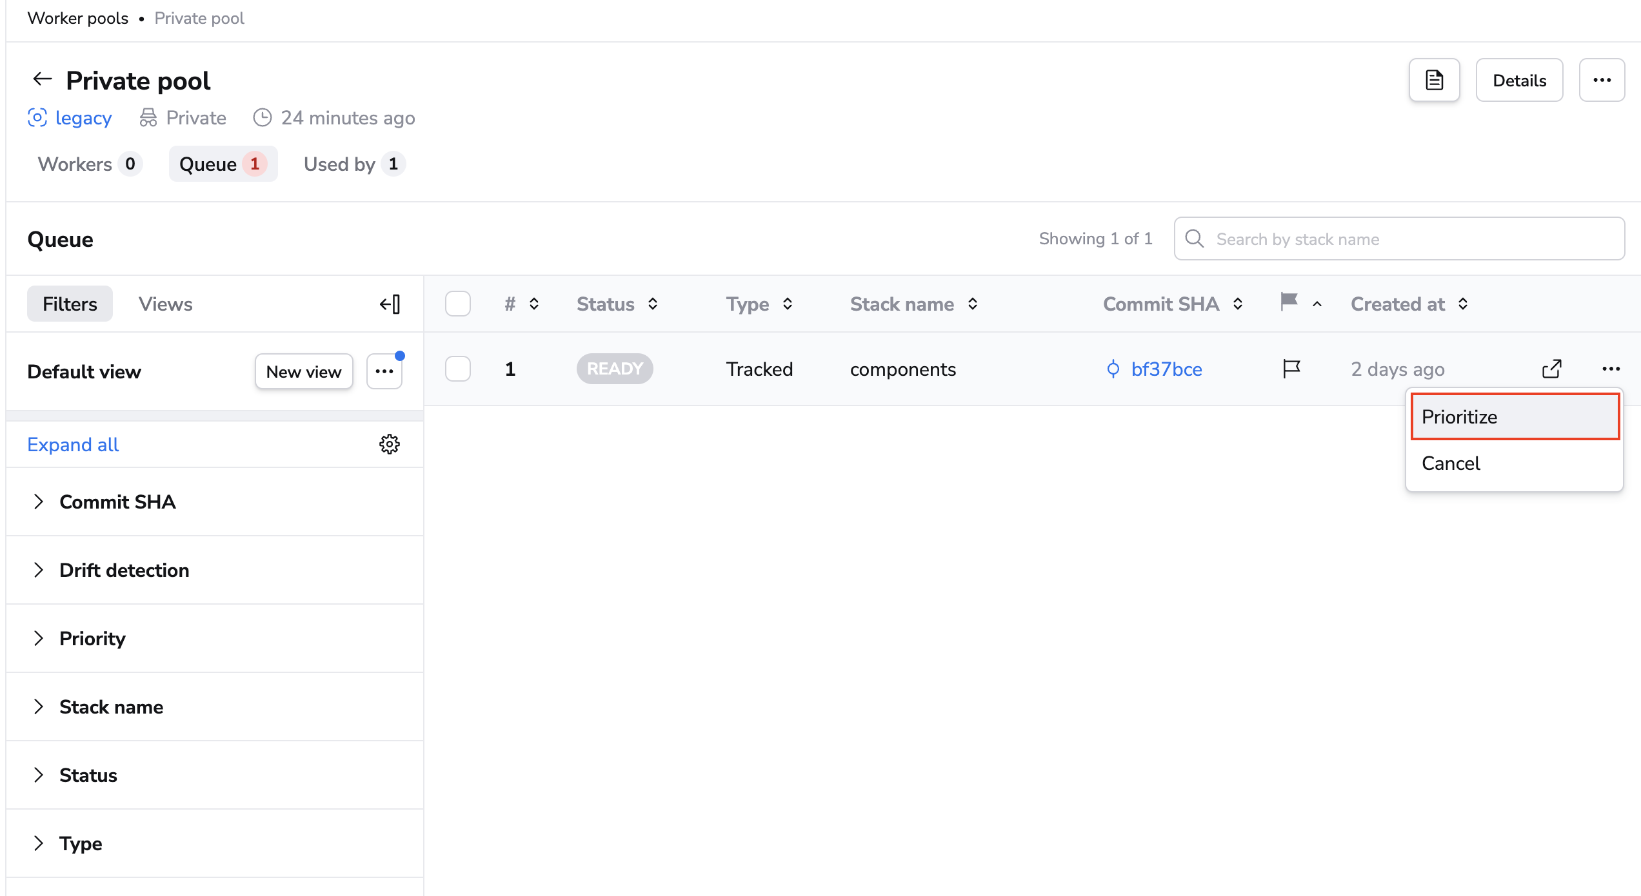The height and width of the screenshot is (896, 1641).
Task: Click the back arrow beside Private pool
Action: coord(43,79)
